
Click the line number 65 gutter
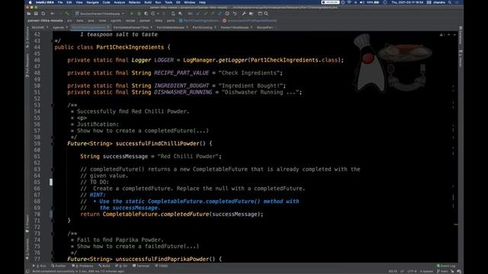click(x=37, y=182)
